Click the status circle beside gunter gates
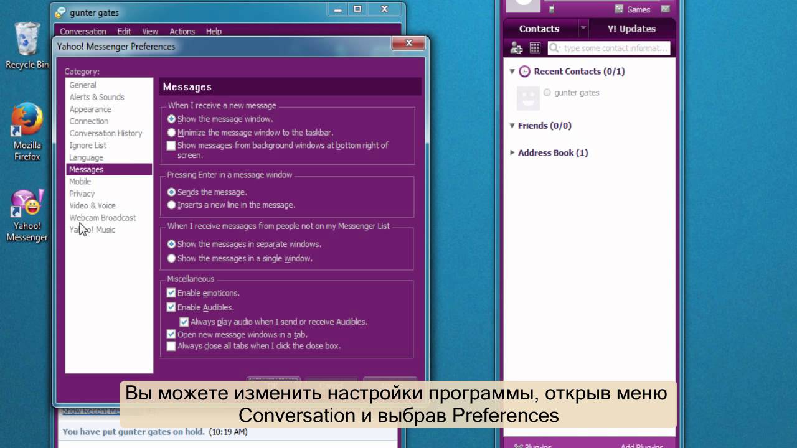This screenshot has height=448, width=797. point(547,93)
